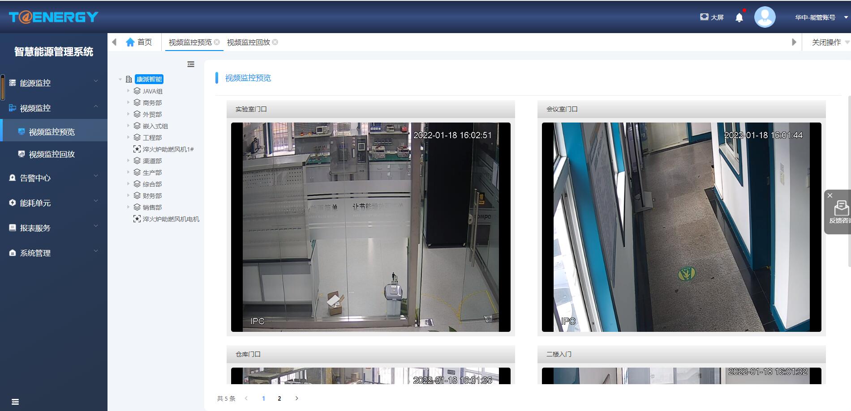Click the T@ENERGY logo
Image resolution: width=851 pixels, height=411 pixels.
click(53, 17)
